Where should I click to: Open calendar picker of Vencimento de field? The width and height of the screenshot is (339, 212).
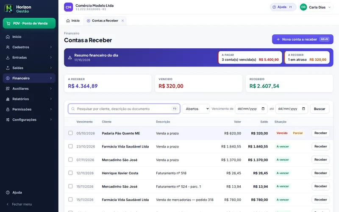click(263, 109)
